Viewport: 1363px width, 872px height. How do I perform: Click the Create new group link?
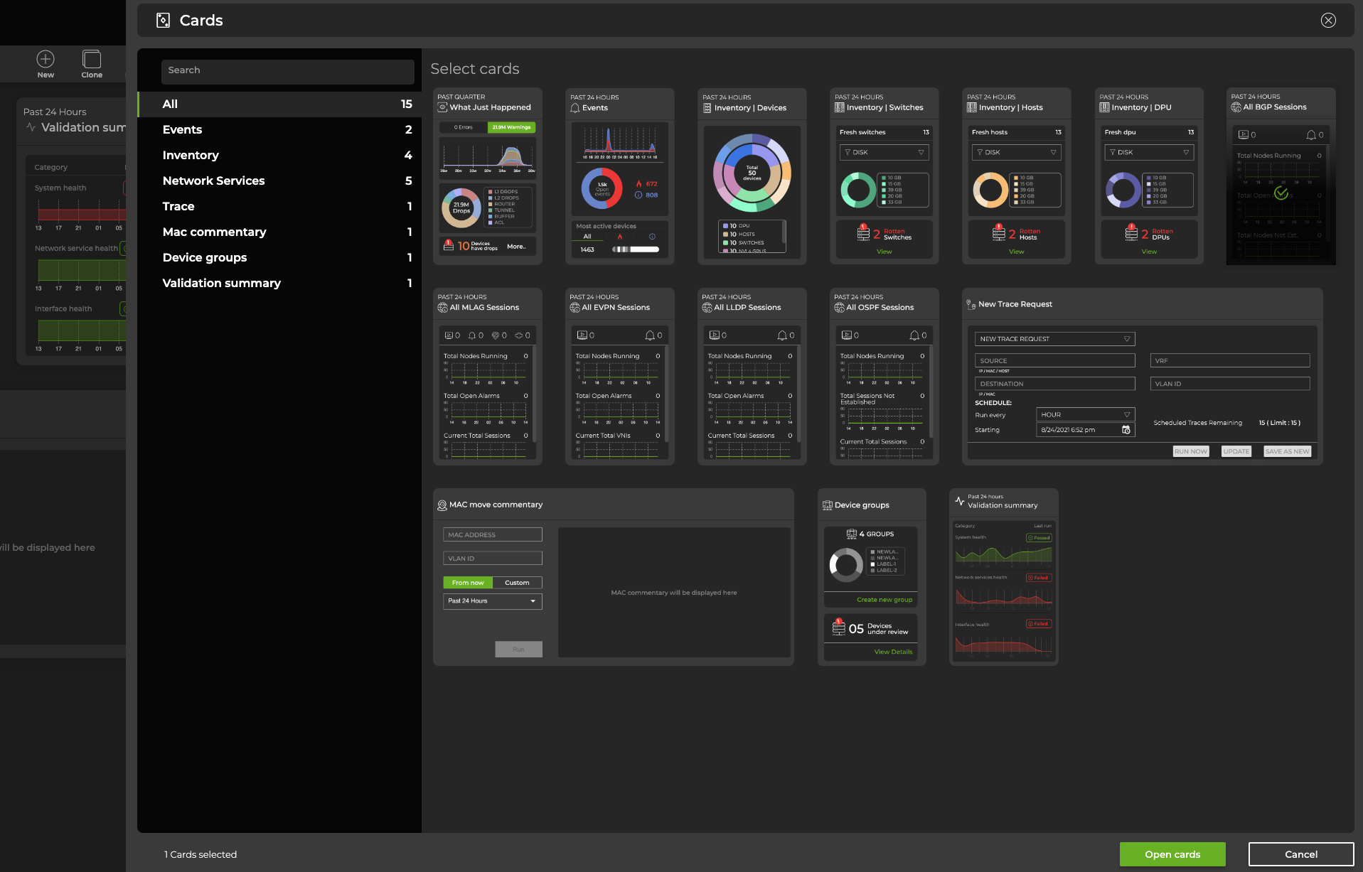884,600
